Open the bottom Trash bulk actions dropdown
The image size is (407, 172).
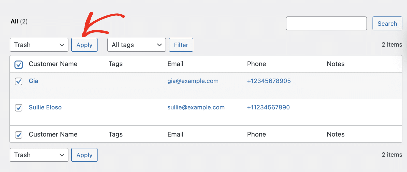coord(39,155)
